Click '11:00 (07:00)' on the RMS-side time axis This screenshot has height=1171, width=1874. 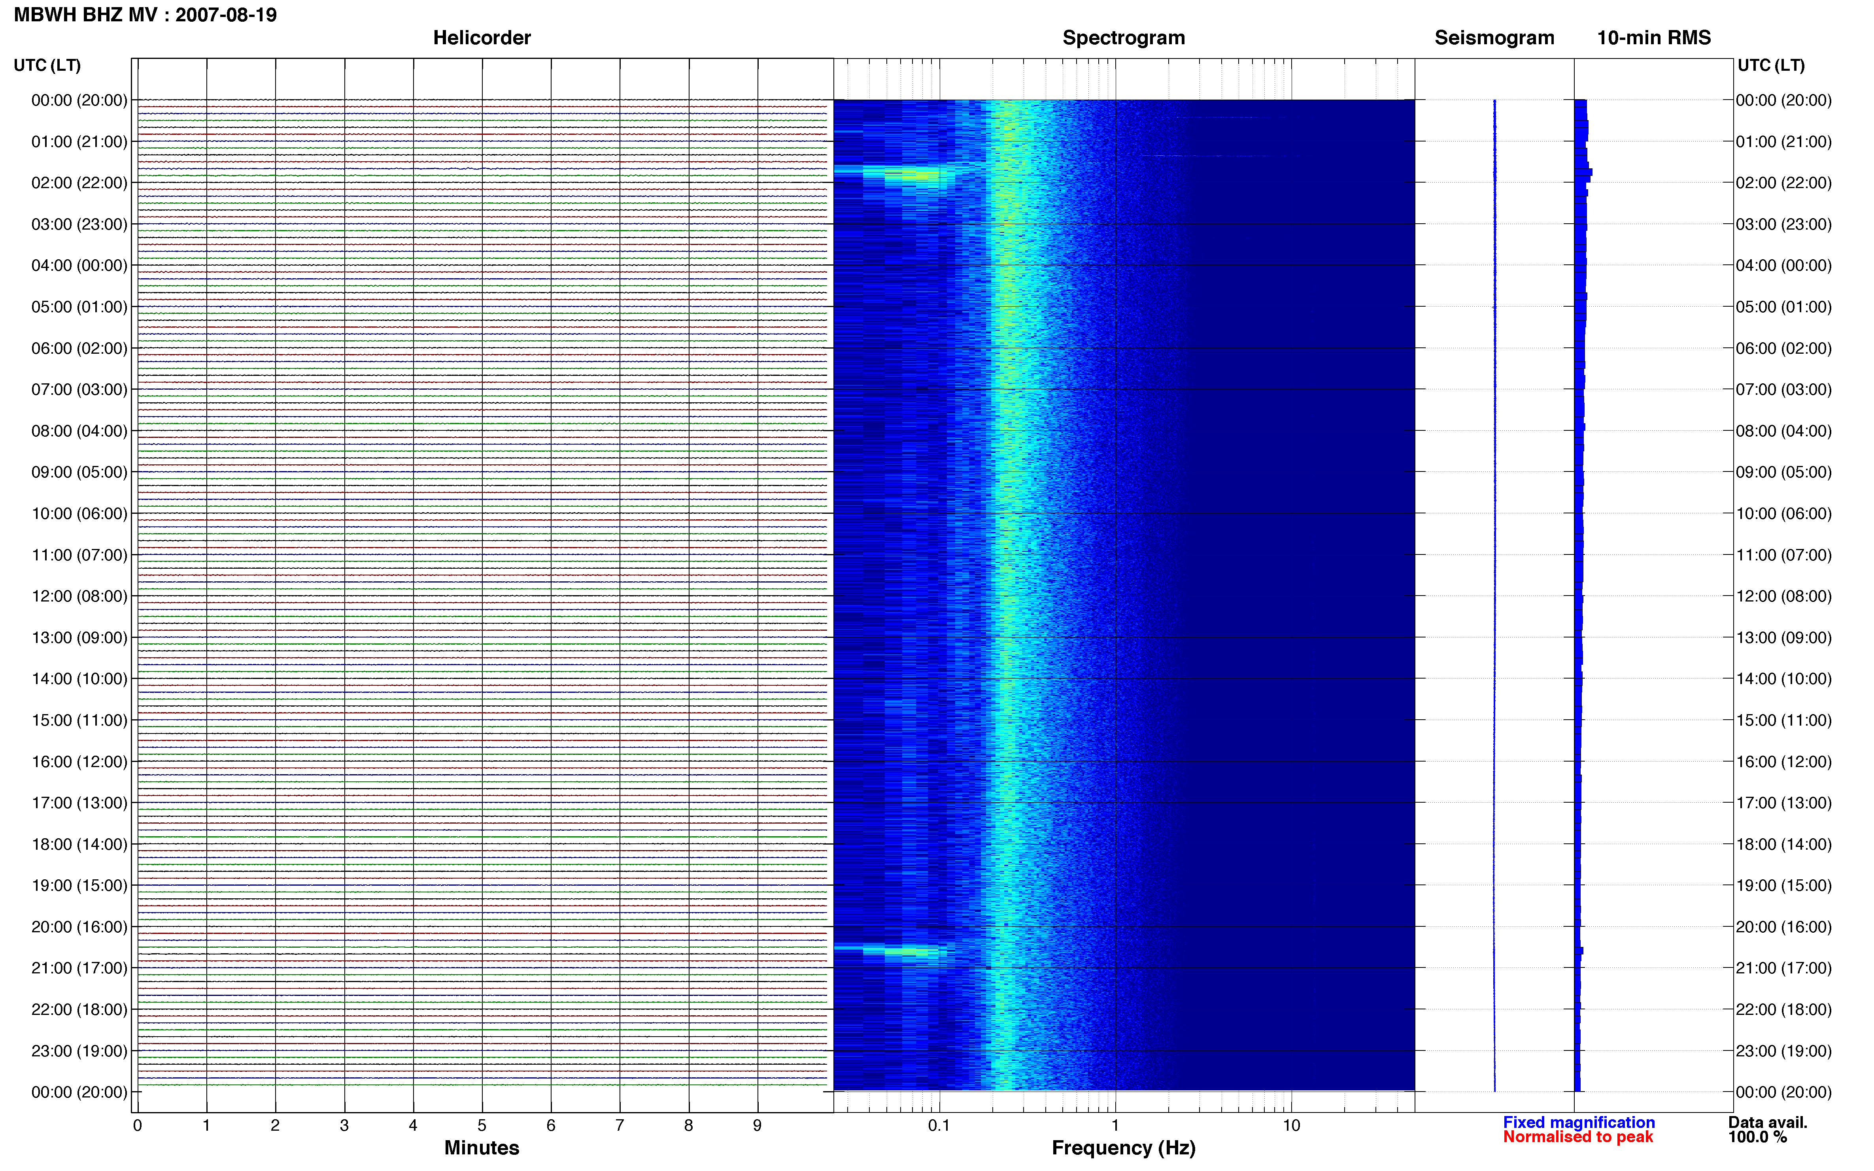(1783, 555)
